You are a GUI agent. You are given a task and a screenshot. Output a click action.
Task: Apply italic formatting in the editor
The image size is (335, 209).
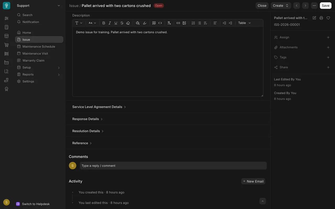point(110,23)
